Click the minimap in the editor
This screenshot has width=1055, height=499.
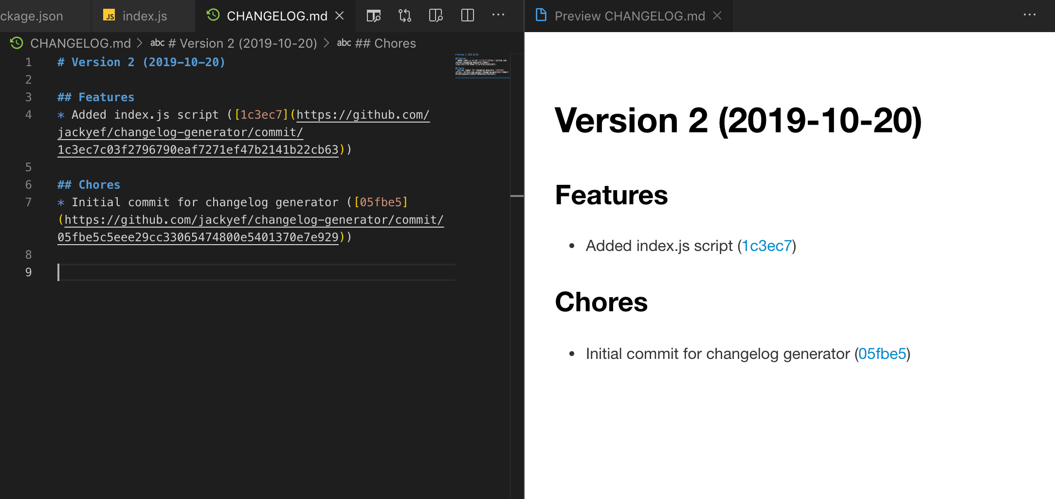pos(482,66)
